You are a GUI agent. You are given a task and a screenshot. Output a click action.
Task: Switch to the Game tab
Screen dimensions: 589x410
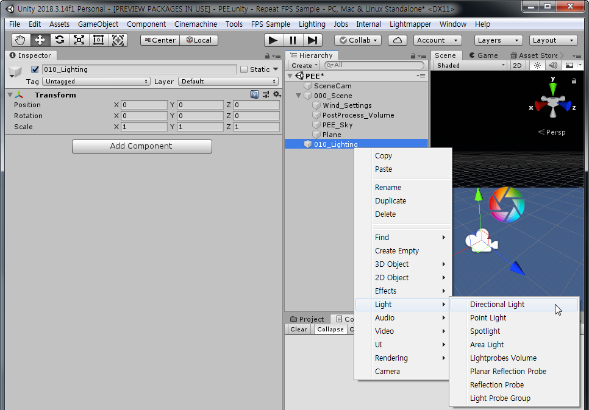(484, 55)
